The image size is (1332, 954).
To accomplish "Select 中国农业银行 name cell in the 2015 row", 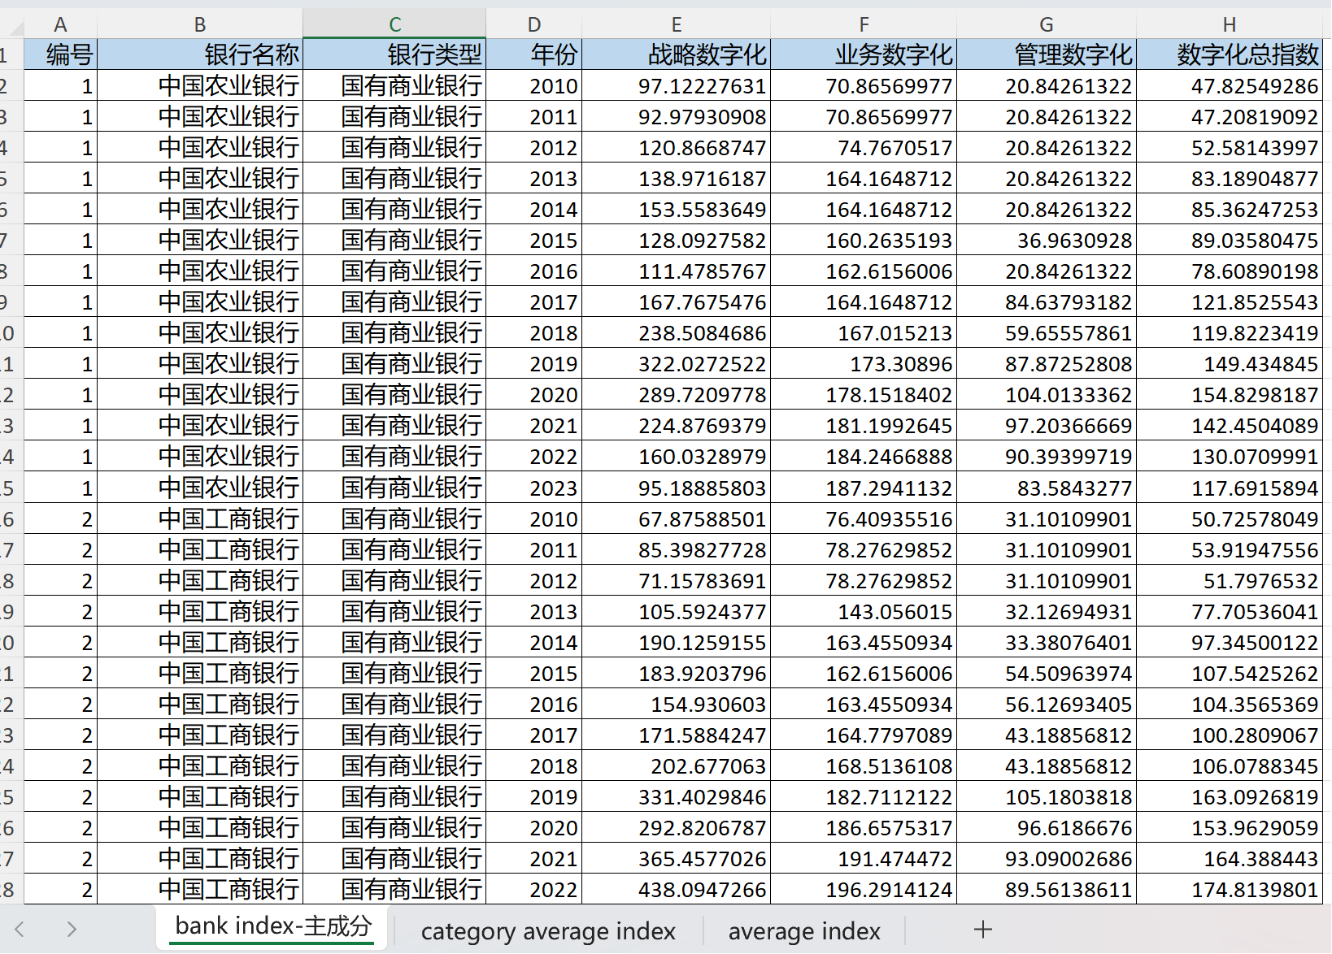I will click(200, 240).
